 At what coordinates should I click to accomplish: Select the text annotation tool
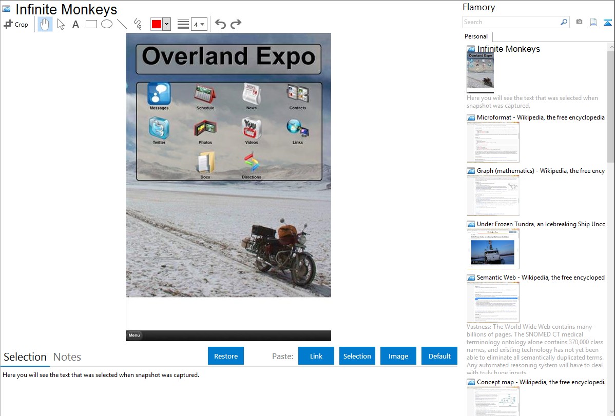[x=75, y=24]
